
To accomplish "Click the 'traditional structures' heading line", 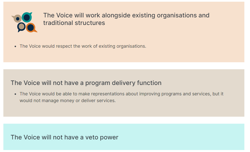I will coord(74,23).
